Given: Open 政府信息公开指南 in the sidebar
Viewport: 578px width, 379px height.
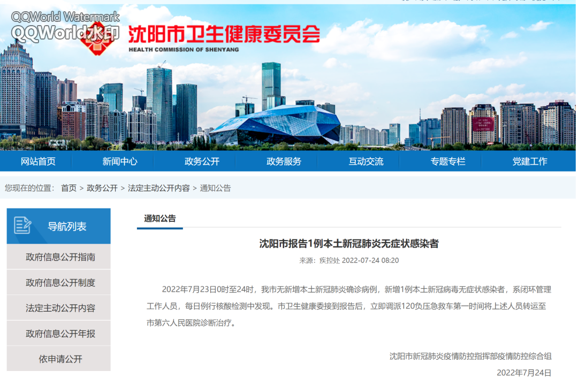Looking at the screenshot, I should click(x=59, y=257).
